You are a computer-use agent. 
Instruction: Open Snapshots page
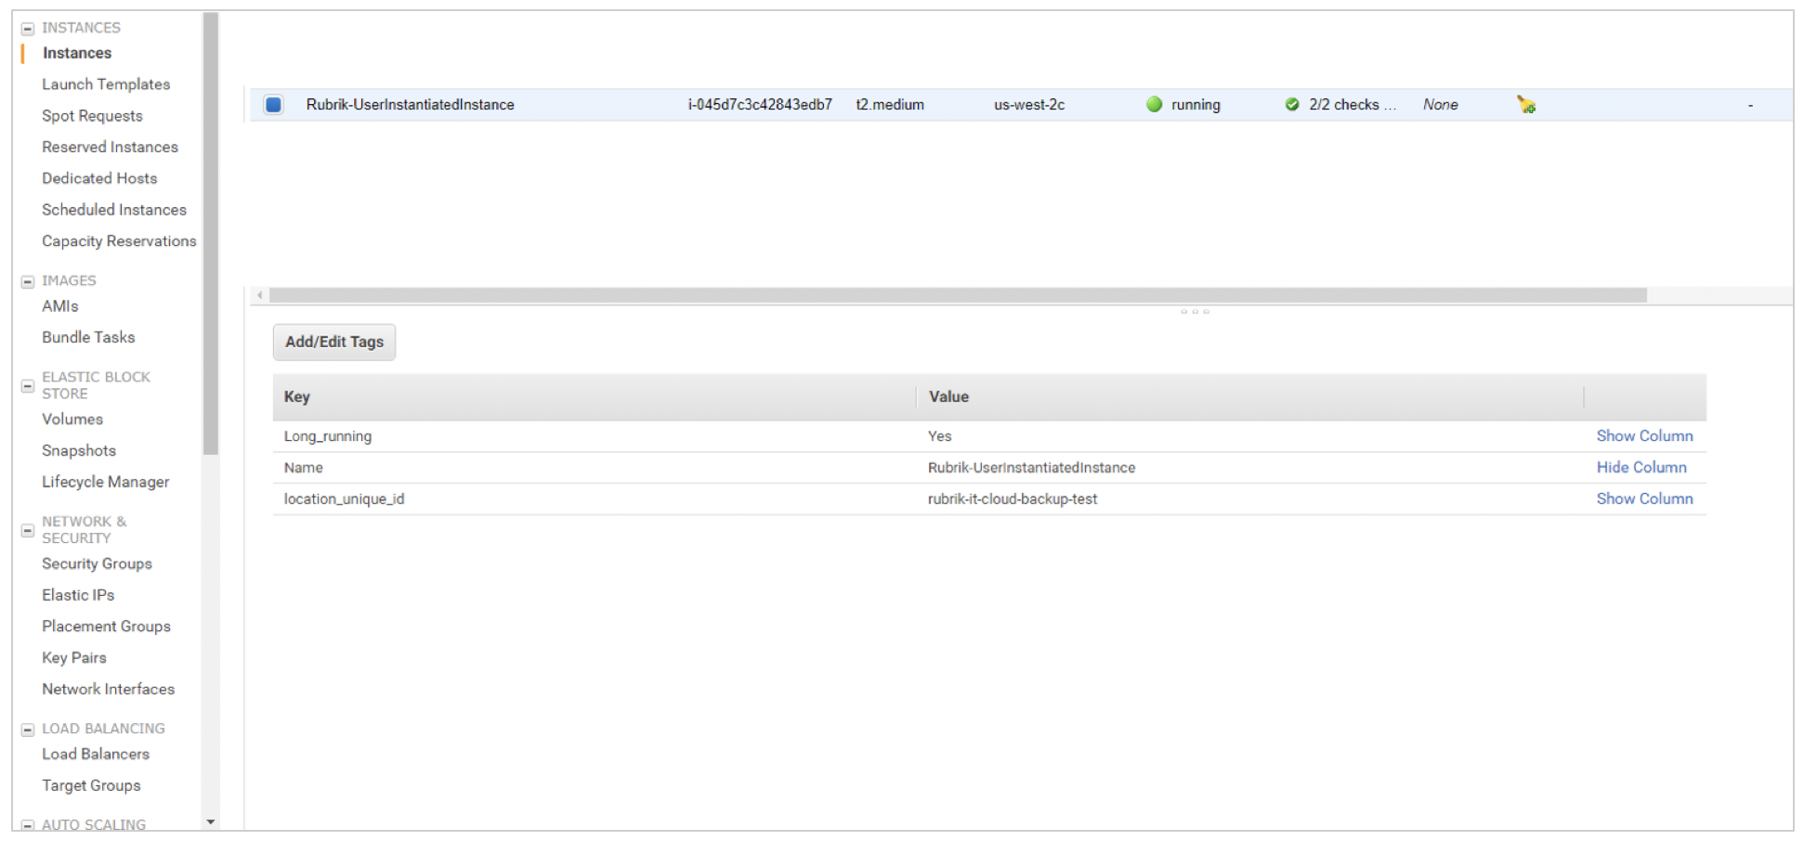[79, 451]
